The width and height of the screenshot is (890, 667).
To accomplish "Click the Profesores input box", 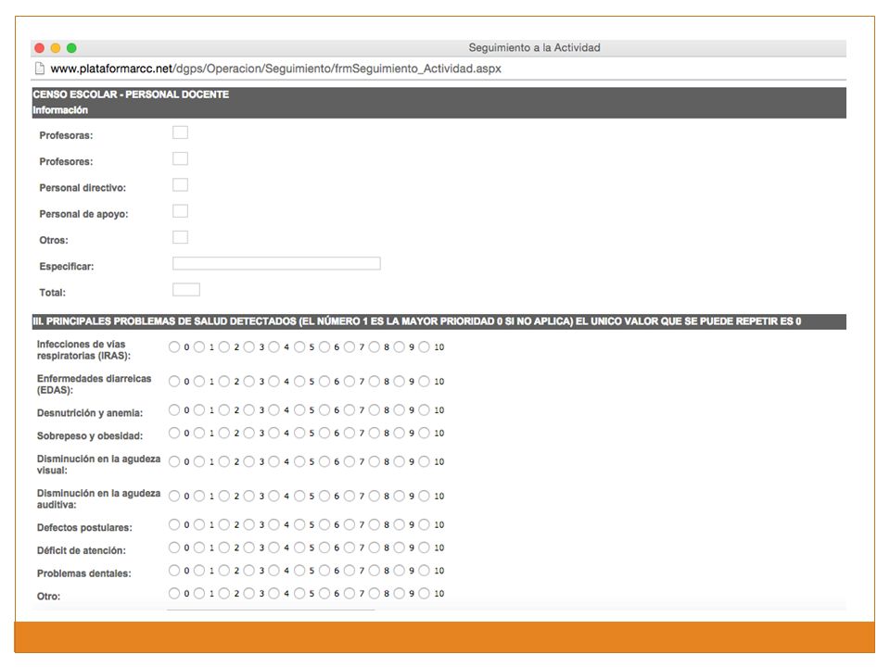I will [180, 158].
